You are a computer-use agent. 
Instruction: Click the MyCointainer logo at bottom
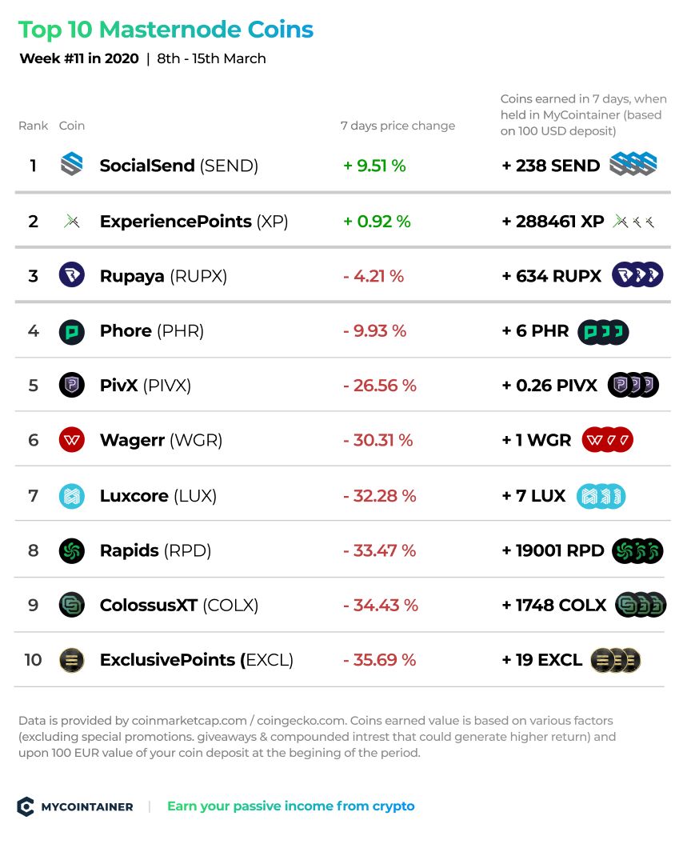tap(75, 806)
